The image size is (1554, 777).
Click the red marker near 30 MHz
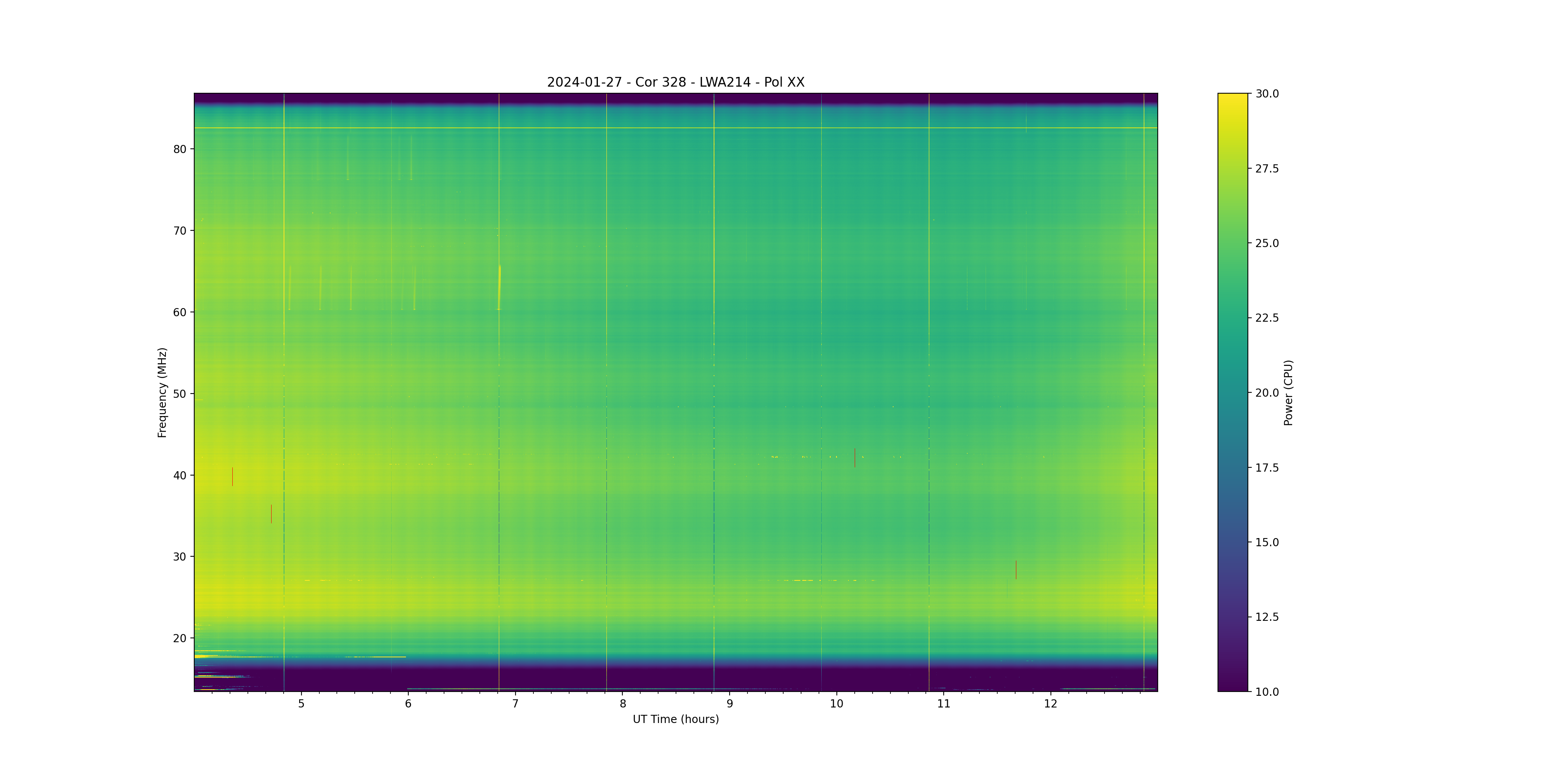pos(1016,570)
